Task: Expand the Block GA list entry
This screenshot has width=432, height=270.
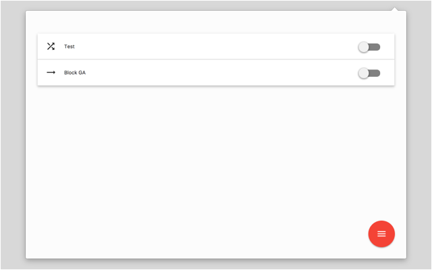Action: click(216, 72)
